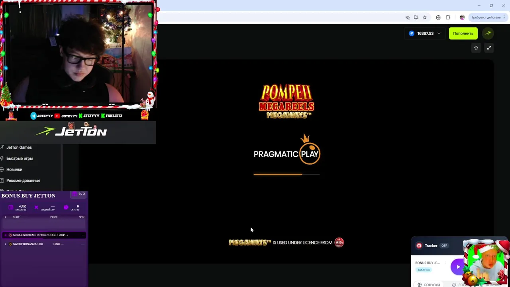Select the Sweet Bonanza 1000 row

click(44, 244)
